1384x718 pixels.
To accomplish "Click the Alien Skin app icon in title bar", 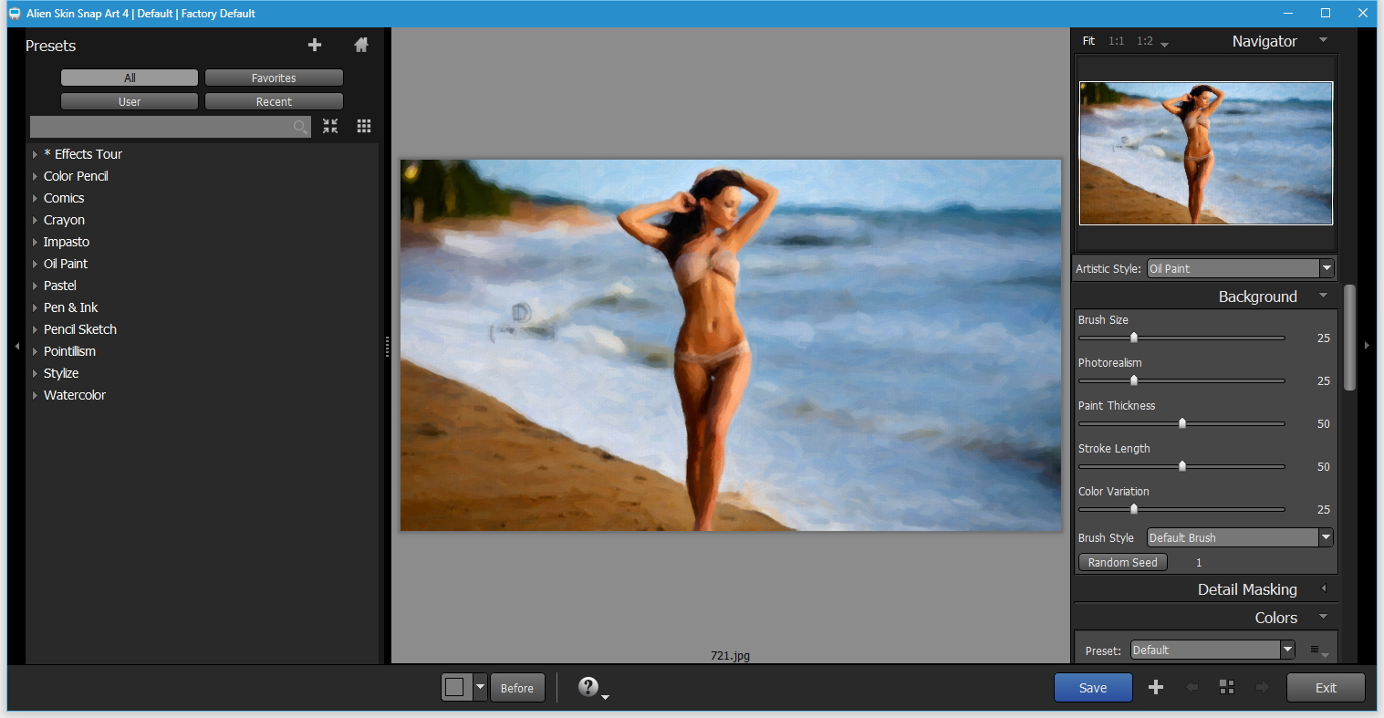I will point(15,14).
